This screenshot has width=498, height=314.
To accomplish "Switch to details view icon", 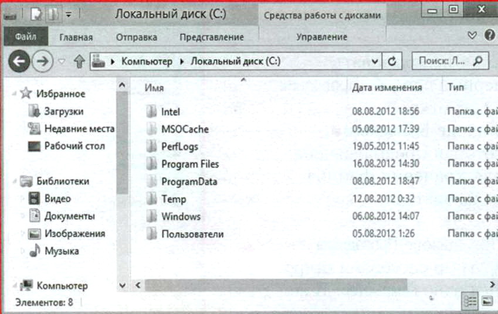I will click(470, 301).
